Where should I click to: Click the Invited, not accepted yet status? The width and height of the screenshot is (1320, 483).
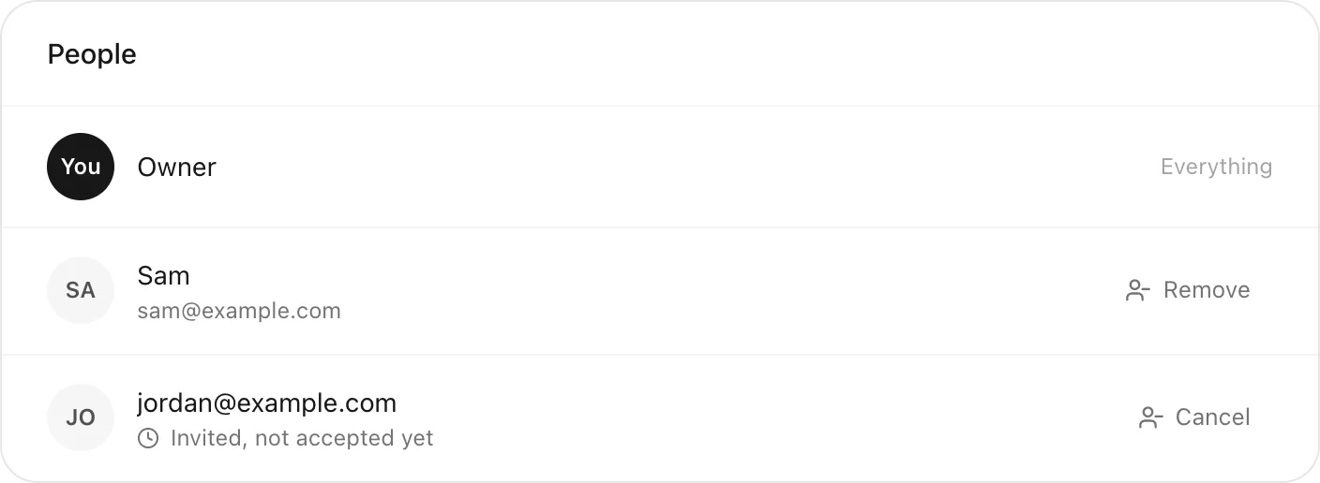pos(302,438)
